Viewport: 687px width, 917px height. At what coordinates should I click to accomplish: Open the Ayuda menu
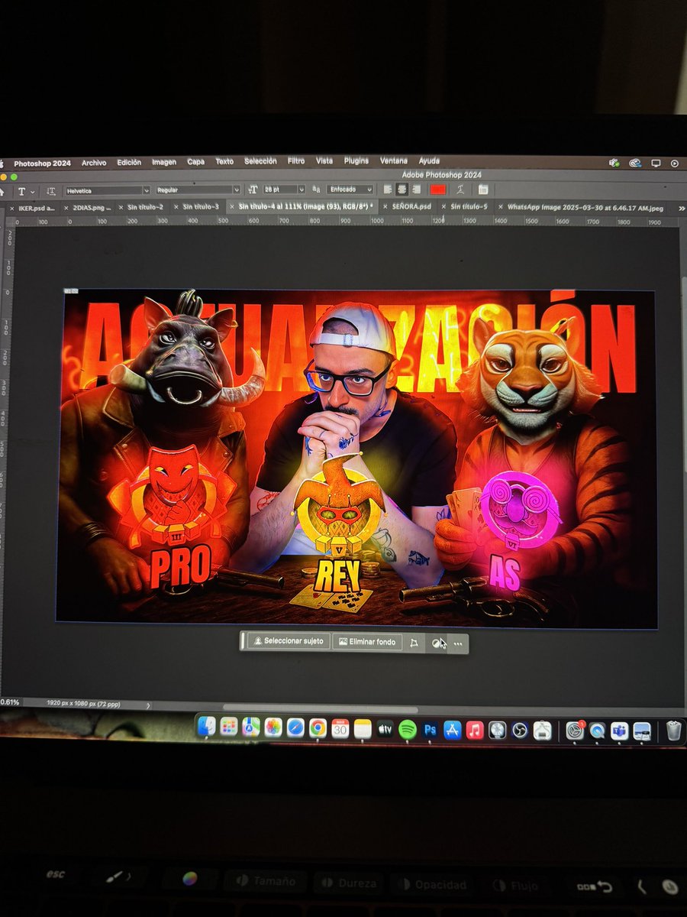[429, 161]
